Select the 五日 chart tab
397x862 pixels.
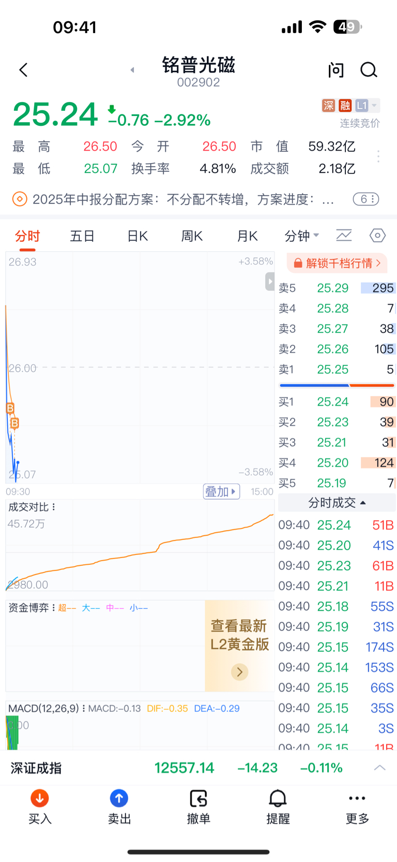(82, 236)
